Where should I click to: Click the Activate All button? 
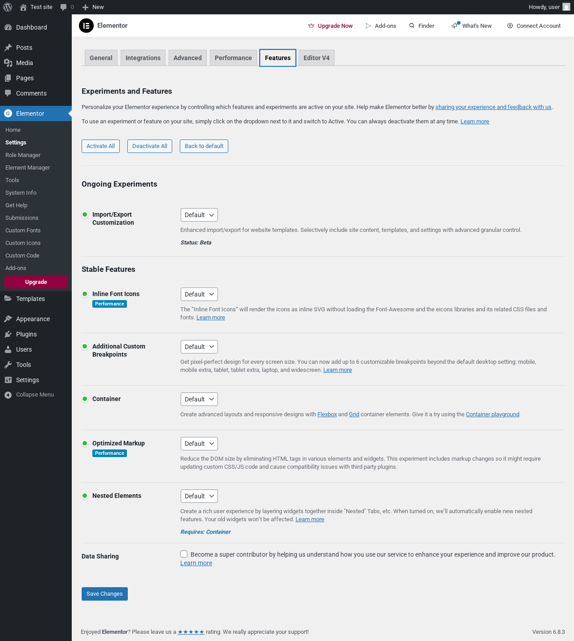click(100, 146)
